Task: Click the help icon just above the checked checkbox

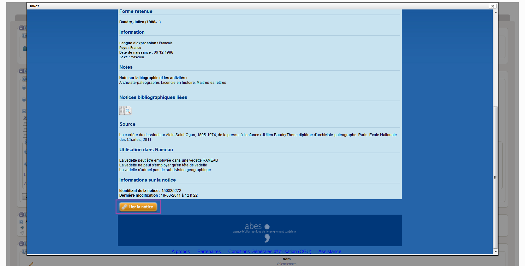Action: 24,111
